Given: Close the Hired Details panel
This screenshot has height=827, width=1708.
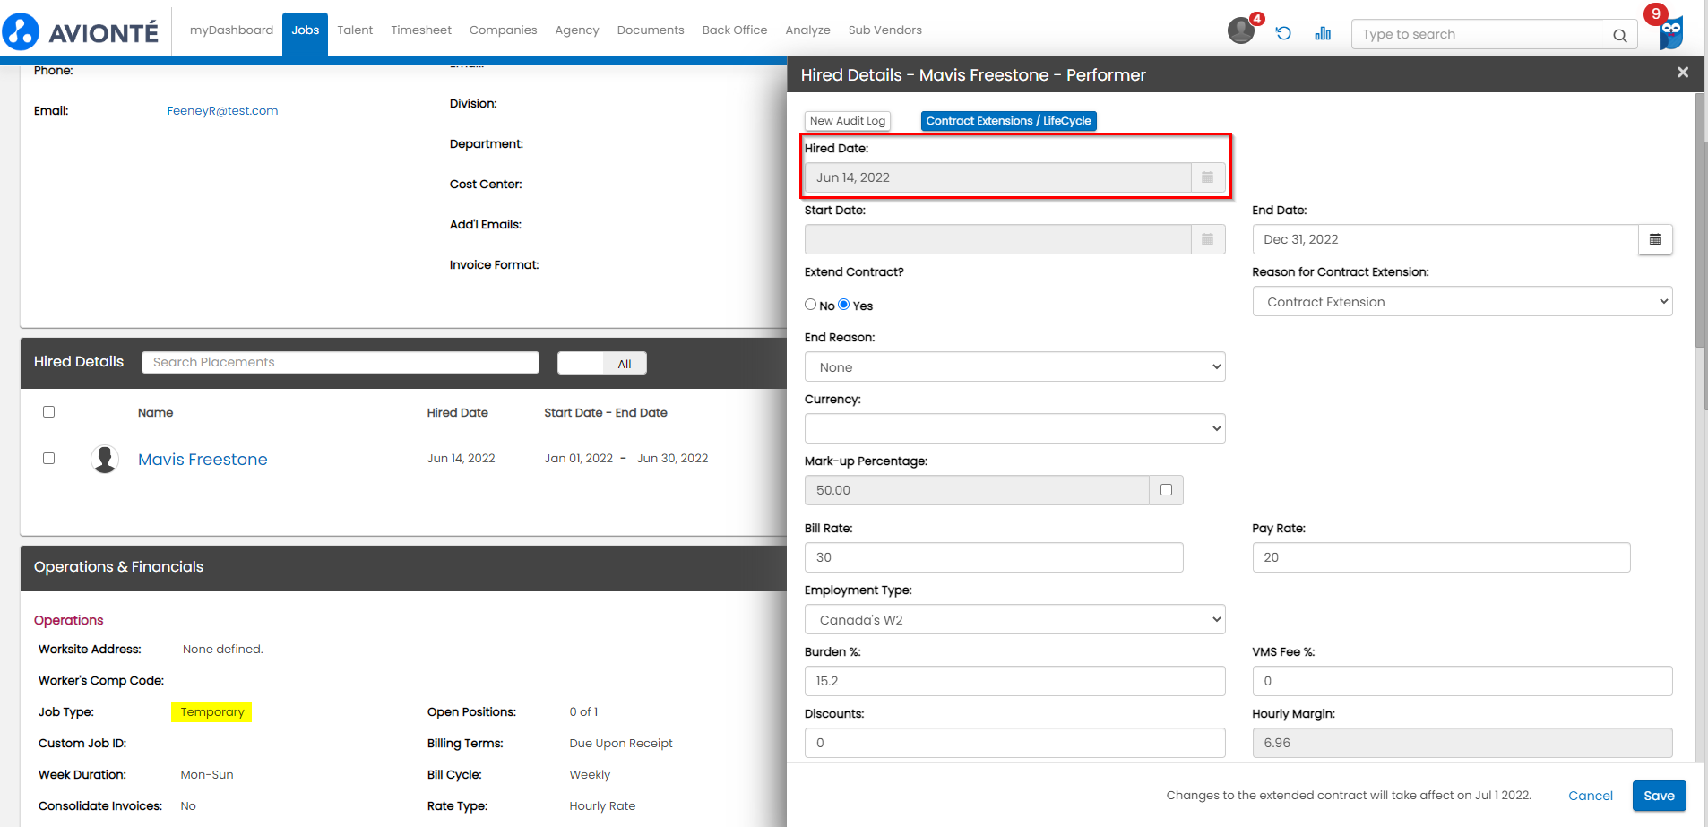Looking at the screenshot, I should point(1682,73).
